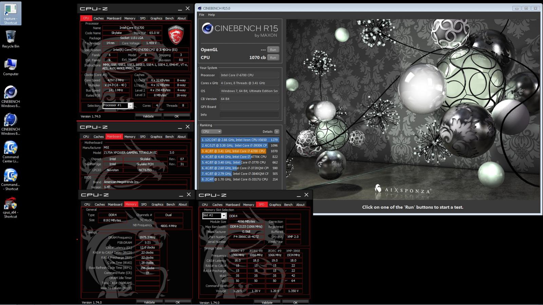
Task: Click Validate in the top CPU-Z window
Action: tap(148, 116)
